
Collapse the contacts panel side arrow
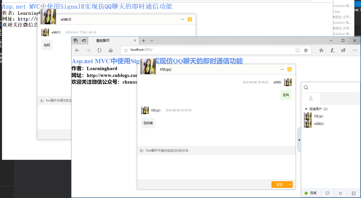coord(300,140)
